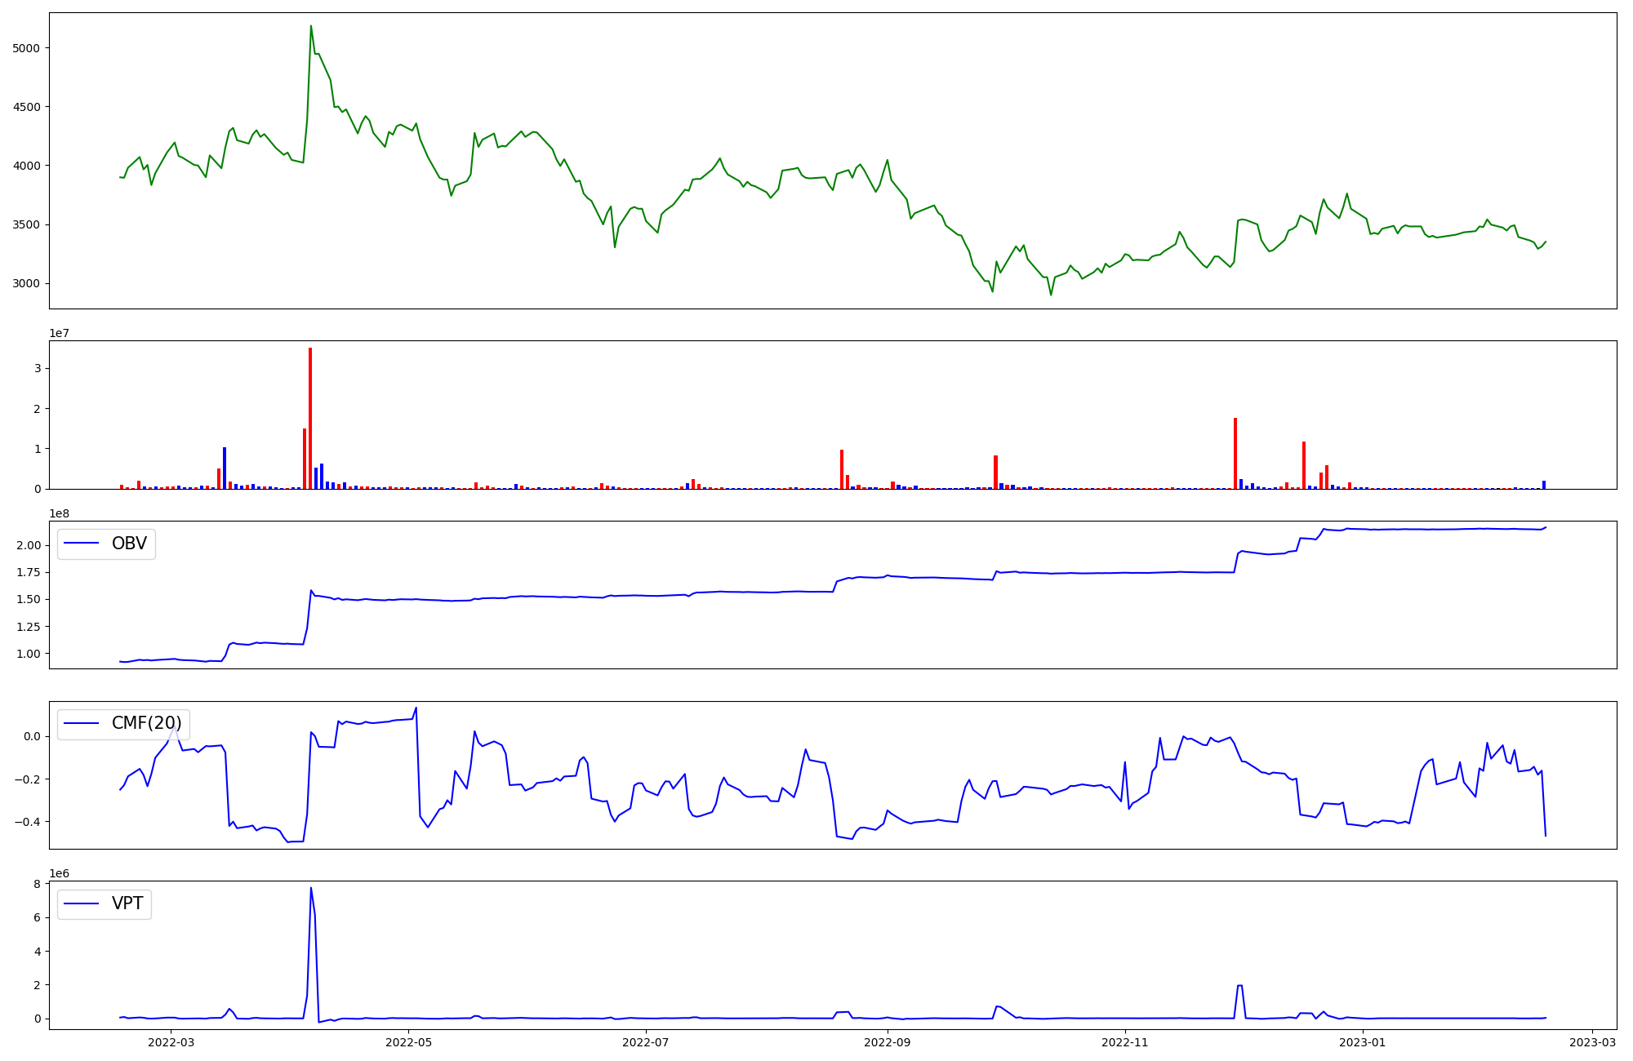This screenshot has width=1633, height=1061.
Task: Click the 2023-01 x-axis label
Action: [x=1363, y=1042]
